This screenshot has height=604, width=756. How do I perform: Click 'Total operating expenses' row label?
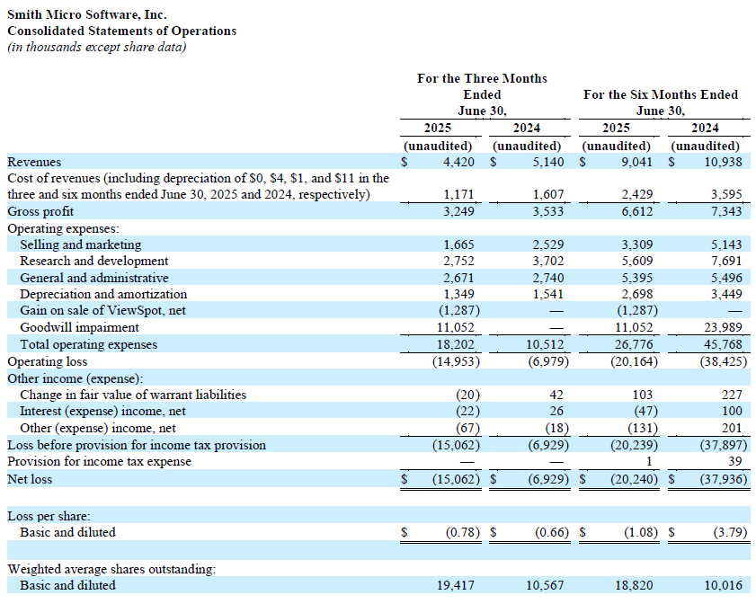(89, 345)
